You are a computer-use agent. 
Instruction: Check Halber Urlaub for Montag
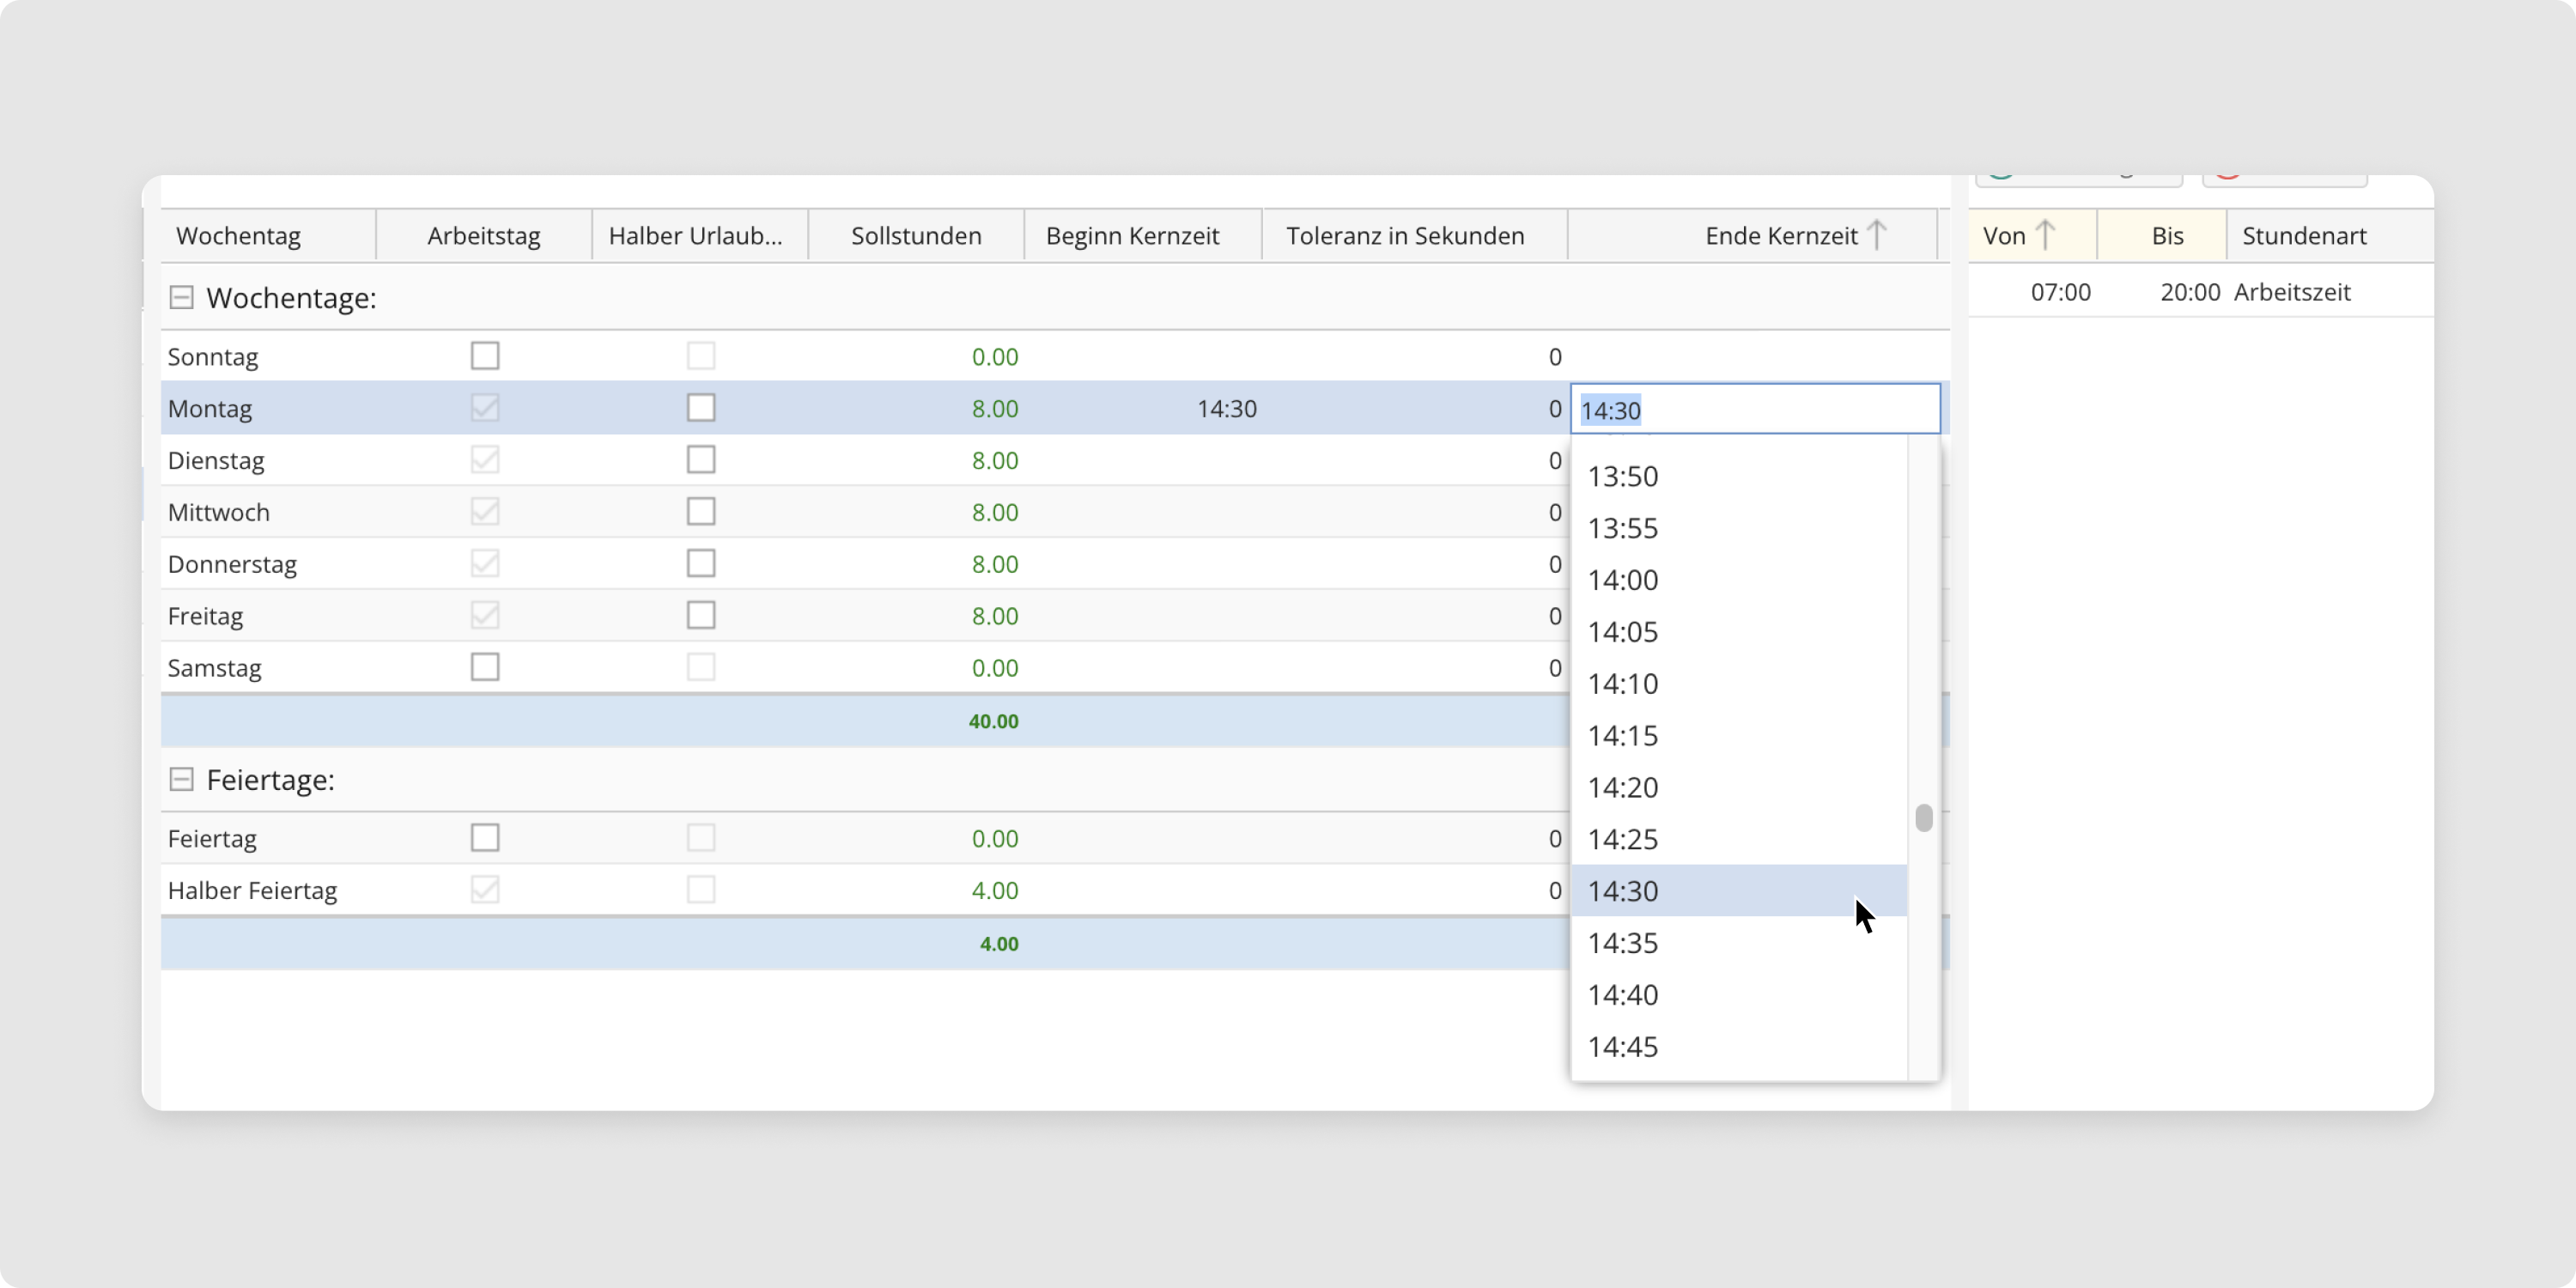(701, 408)
